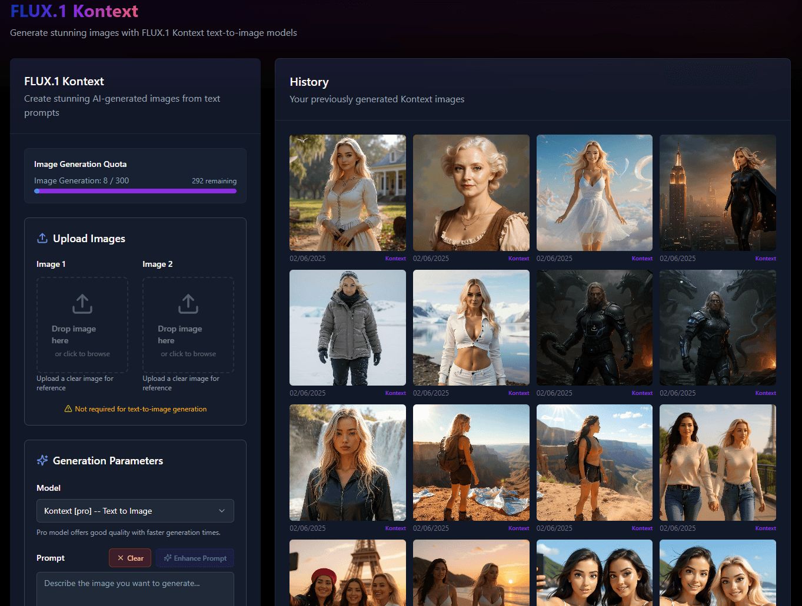Select the two women near Eiffel Tower thumbnail
This screenshot has width=802, height=606.
[717, 462]
